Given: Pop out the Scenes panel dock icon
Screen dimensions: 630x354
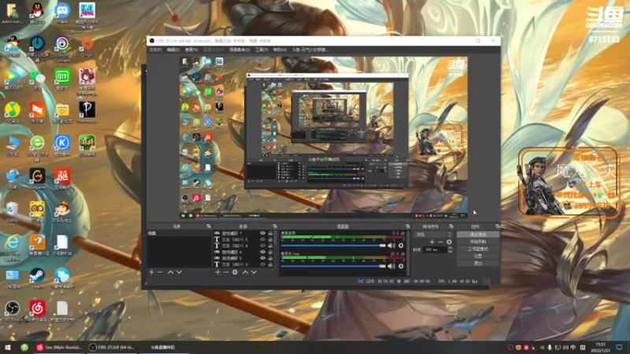Looking at the screenshot, I should [x=209, y=227].
